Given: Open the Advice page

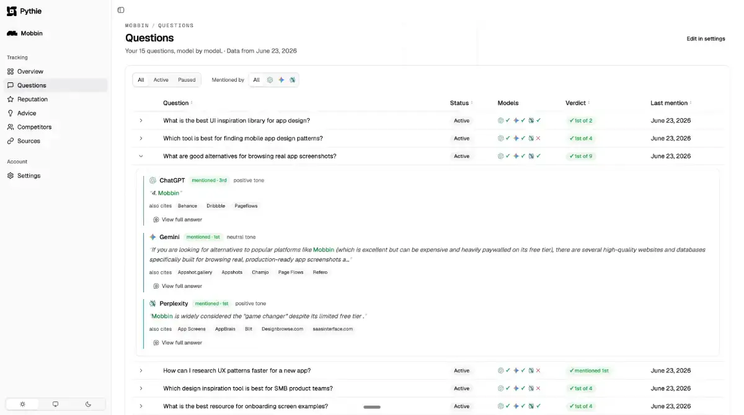Looking at the screenshot, I should click(56, 113).
